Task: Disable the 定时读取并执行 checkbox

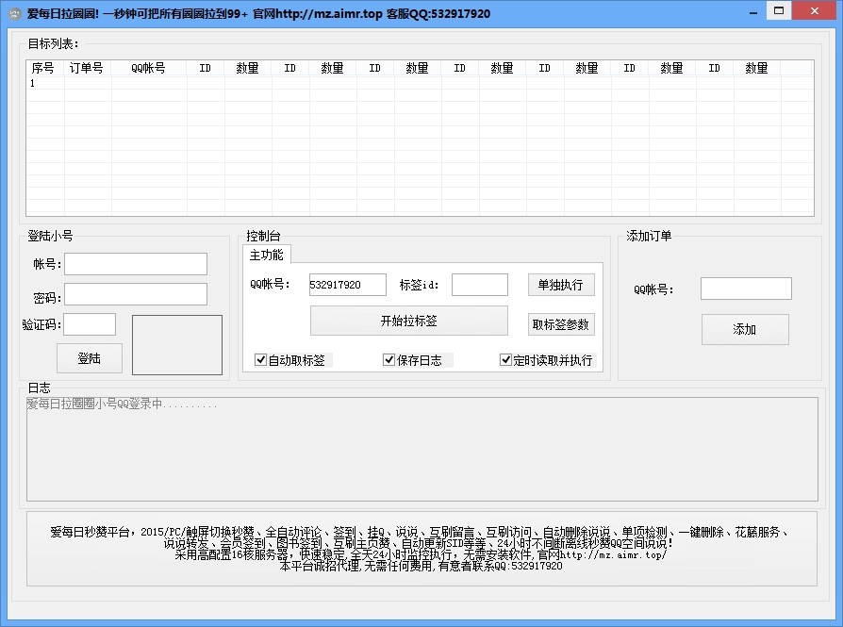Action: pos(505,360)
